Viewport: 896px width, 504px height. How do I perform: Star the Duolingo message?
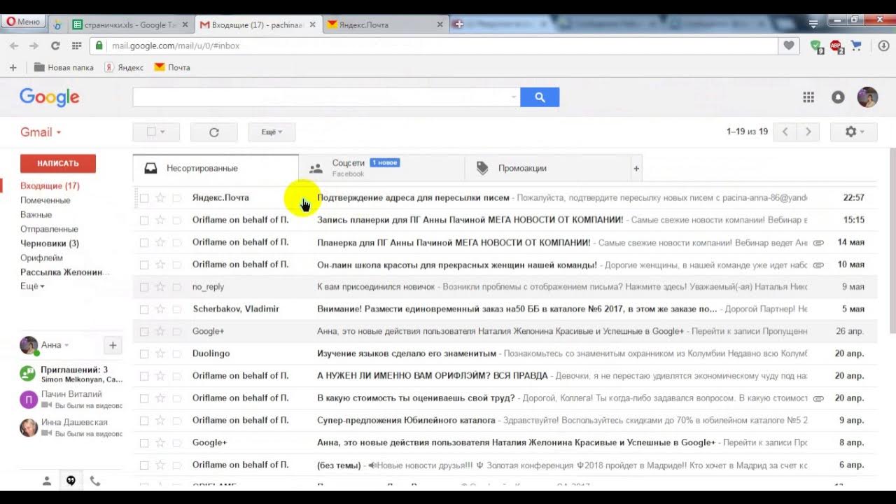[x=160, y=353]
